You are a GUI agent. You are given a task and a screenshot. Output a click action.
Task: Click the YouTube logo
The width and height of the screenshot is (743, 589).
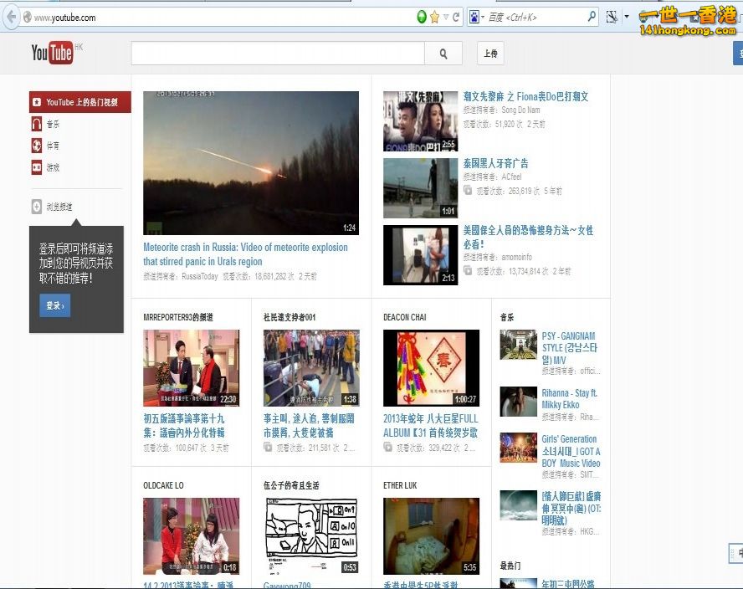pyautogui.click(x=52, y=54)
